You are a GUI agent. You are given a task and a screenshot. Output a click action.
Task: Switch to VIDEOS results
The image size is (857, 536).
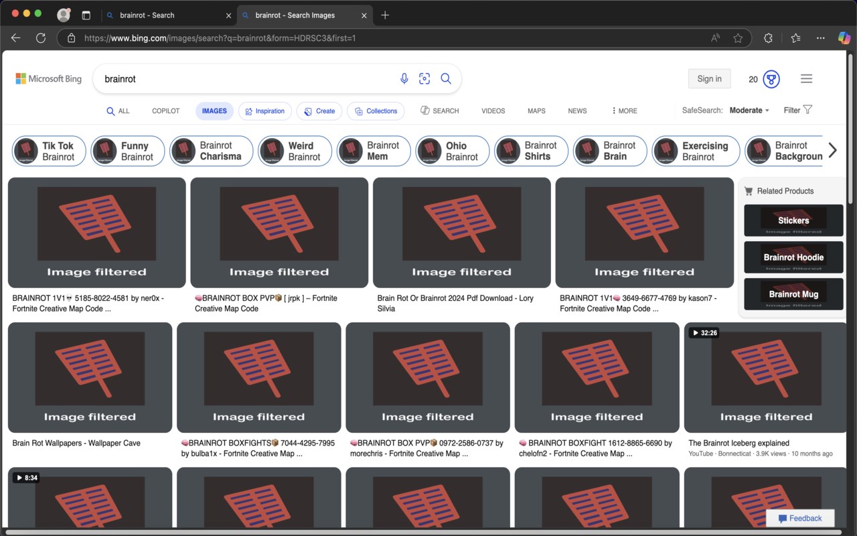click(x=493, y=111)
